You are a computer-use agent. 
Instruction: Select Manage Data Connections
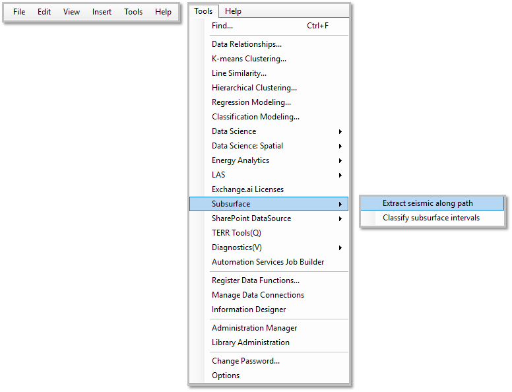click(269, 295)
